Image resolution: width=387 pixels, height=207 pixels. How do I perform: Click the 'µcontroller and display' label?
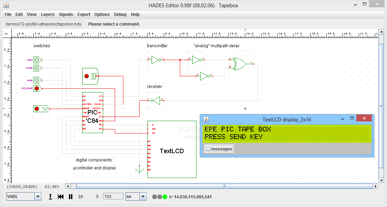(94, 168)
